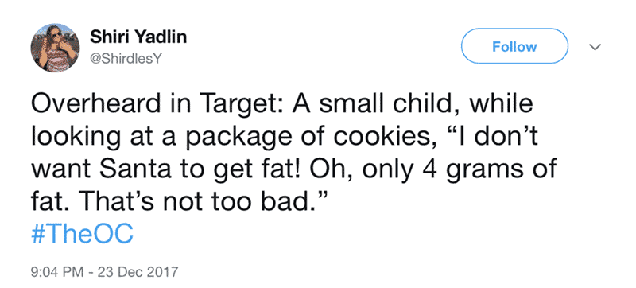Visit the @ShirdlesY handle link

click(x=126, y=59)
